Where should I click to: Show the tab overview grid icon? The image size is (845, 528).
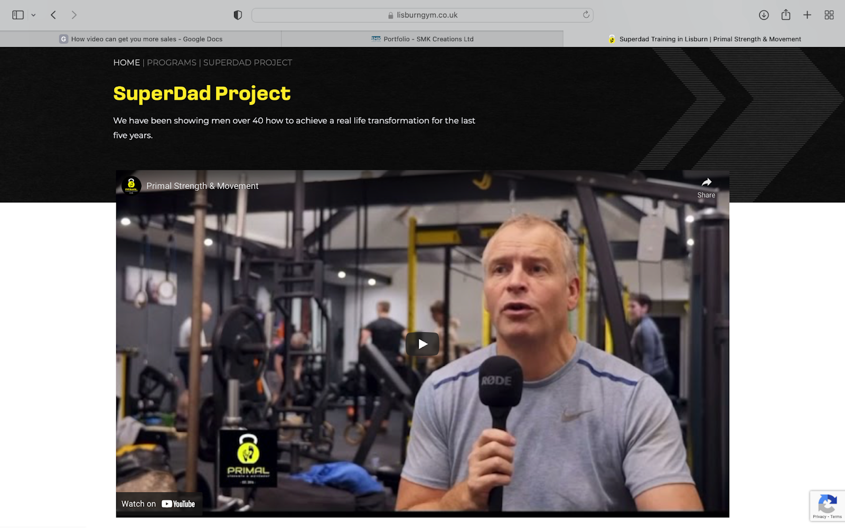pos(829,15)
